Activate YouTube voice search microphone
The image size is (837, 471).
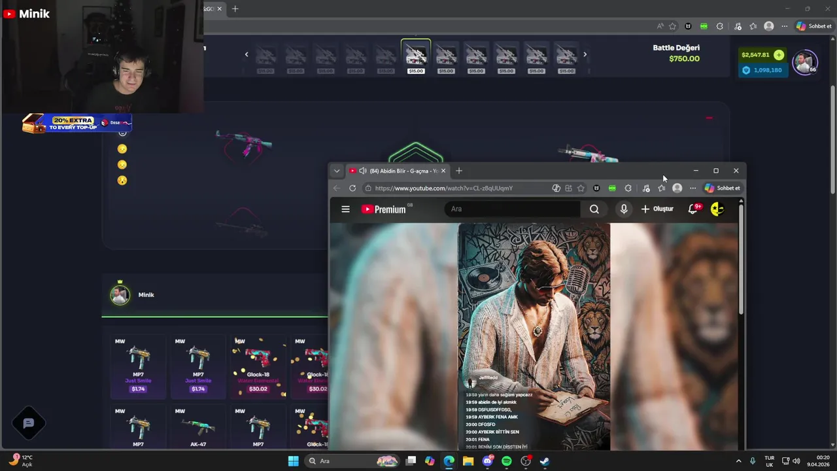point(624,209)
